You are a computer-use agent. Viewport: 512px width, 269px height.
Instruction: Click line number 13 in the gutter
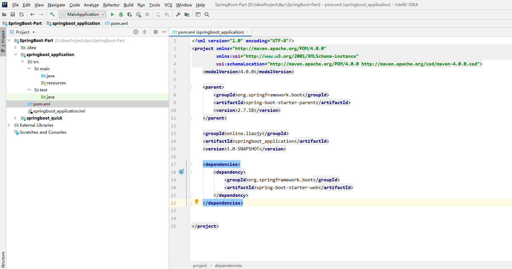(173, 133)
